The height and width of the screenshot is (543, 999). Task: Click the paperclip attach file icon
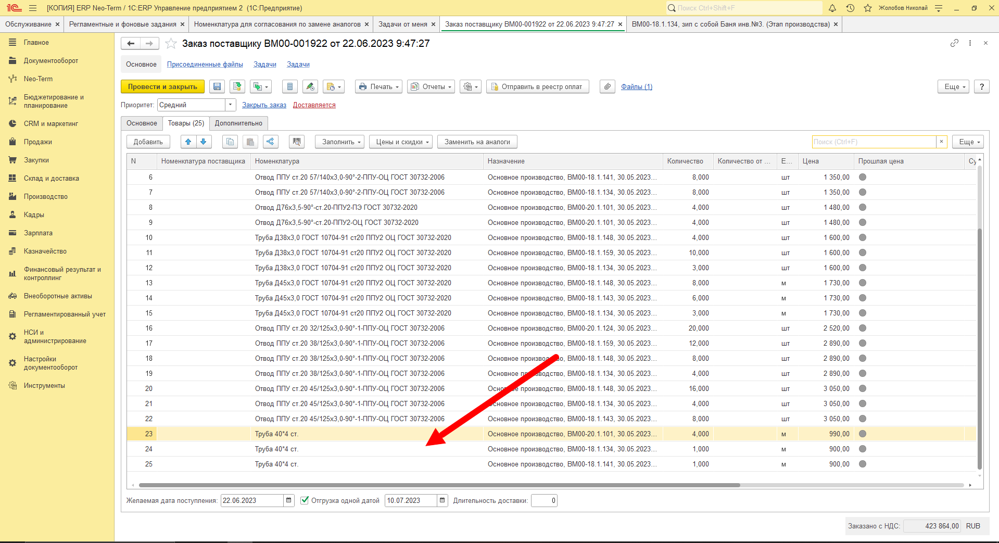coord(608,86)
